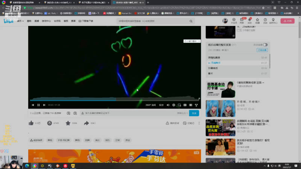
Task: Click the orange snack advertisement banner
Action: [x=115, y=156]
